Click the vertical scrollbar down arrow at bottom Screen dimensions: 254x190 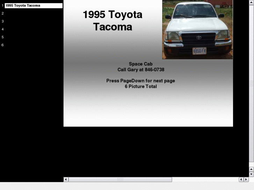coord(252,174)
